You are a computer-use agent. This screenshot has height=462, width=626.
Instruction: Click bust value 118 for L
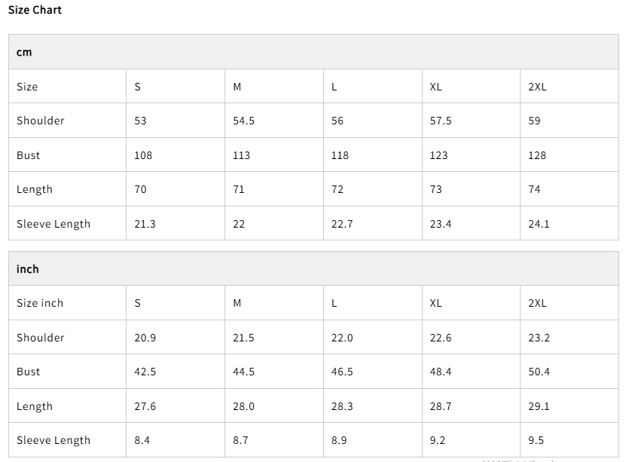pos(340,155)
